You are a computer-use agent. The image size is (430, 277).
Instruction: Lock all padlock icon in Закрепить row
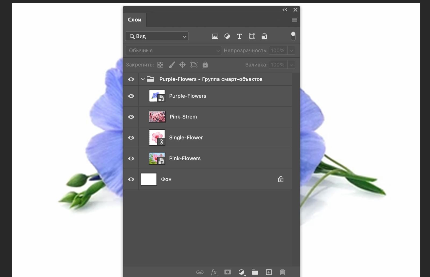coord(205,65)
